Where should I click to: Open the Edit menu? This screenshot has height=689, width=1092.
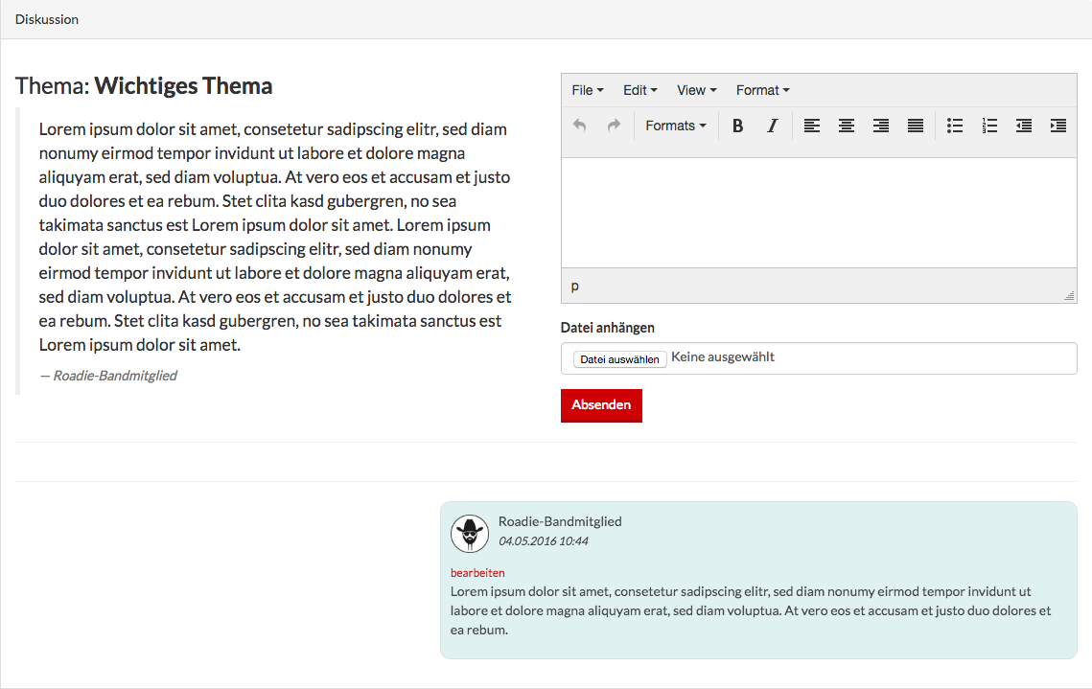click(639, 90)
